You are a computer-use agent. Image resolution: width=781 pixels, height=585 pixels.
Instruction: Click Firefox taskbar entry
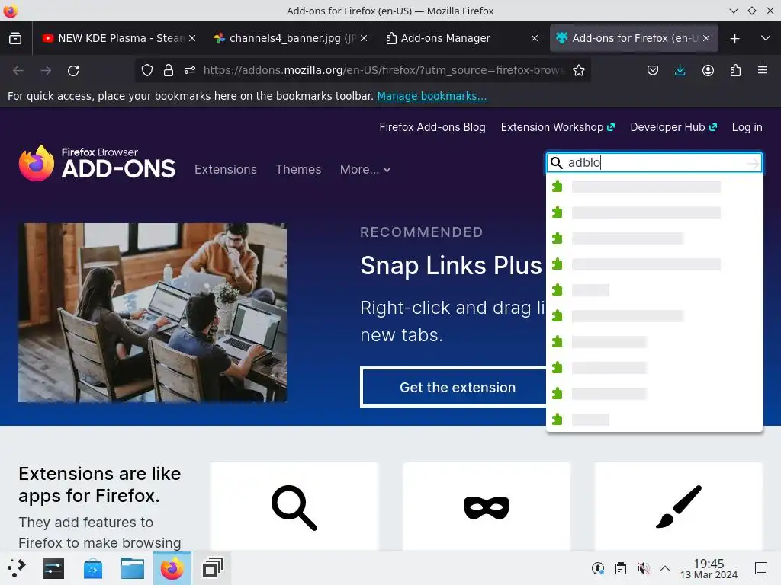pos(172,568)
